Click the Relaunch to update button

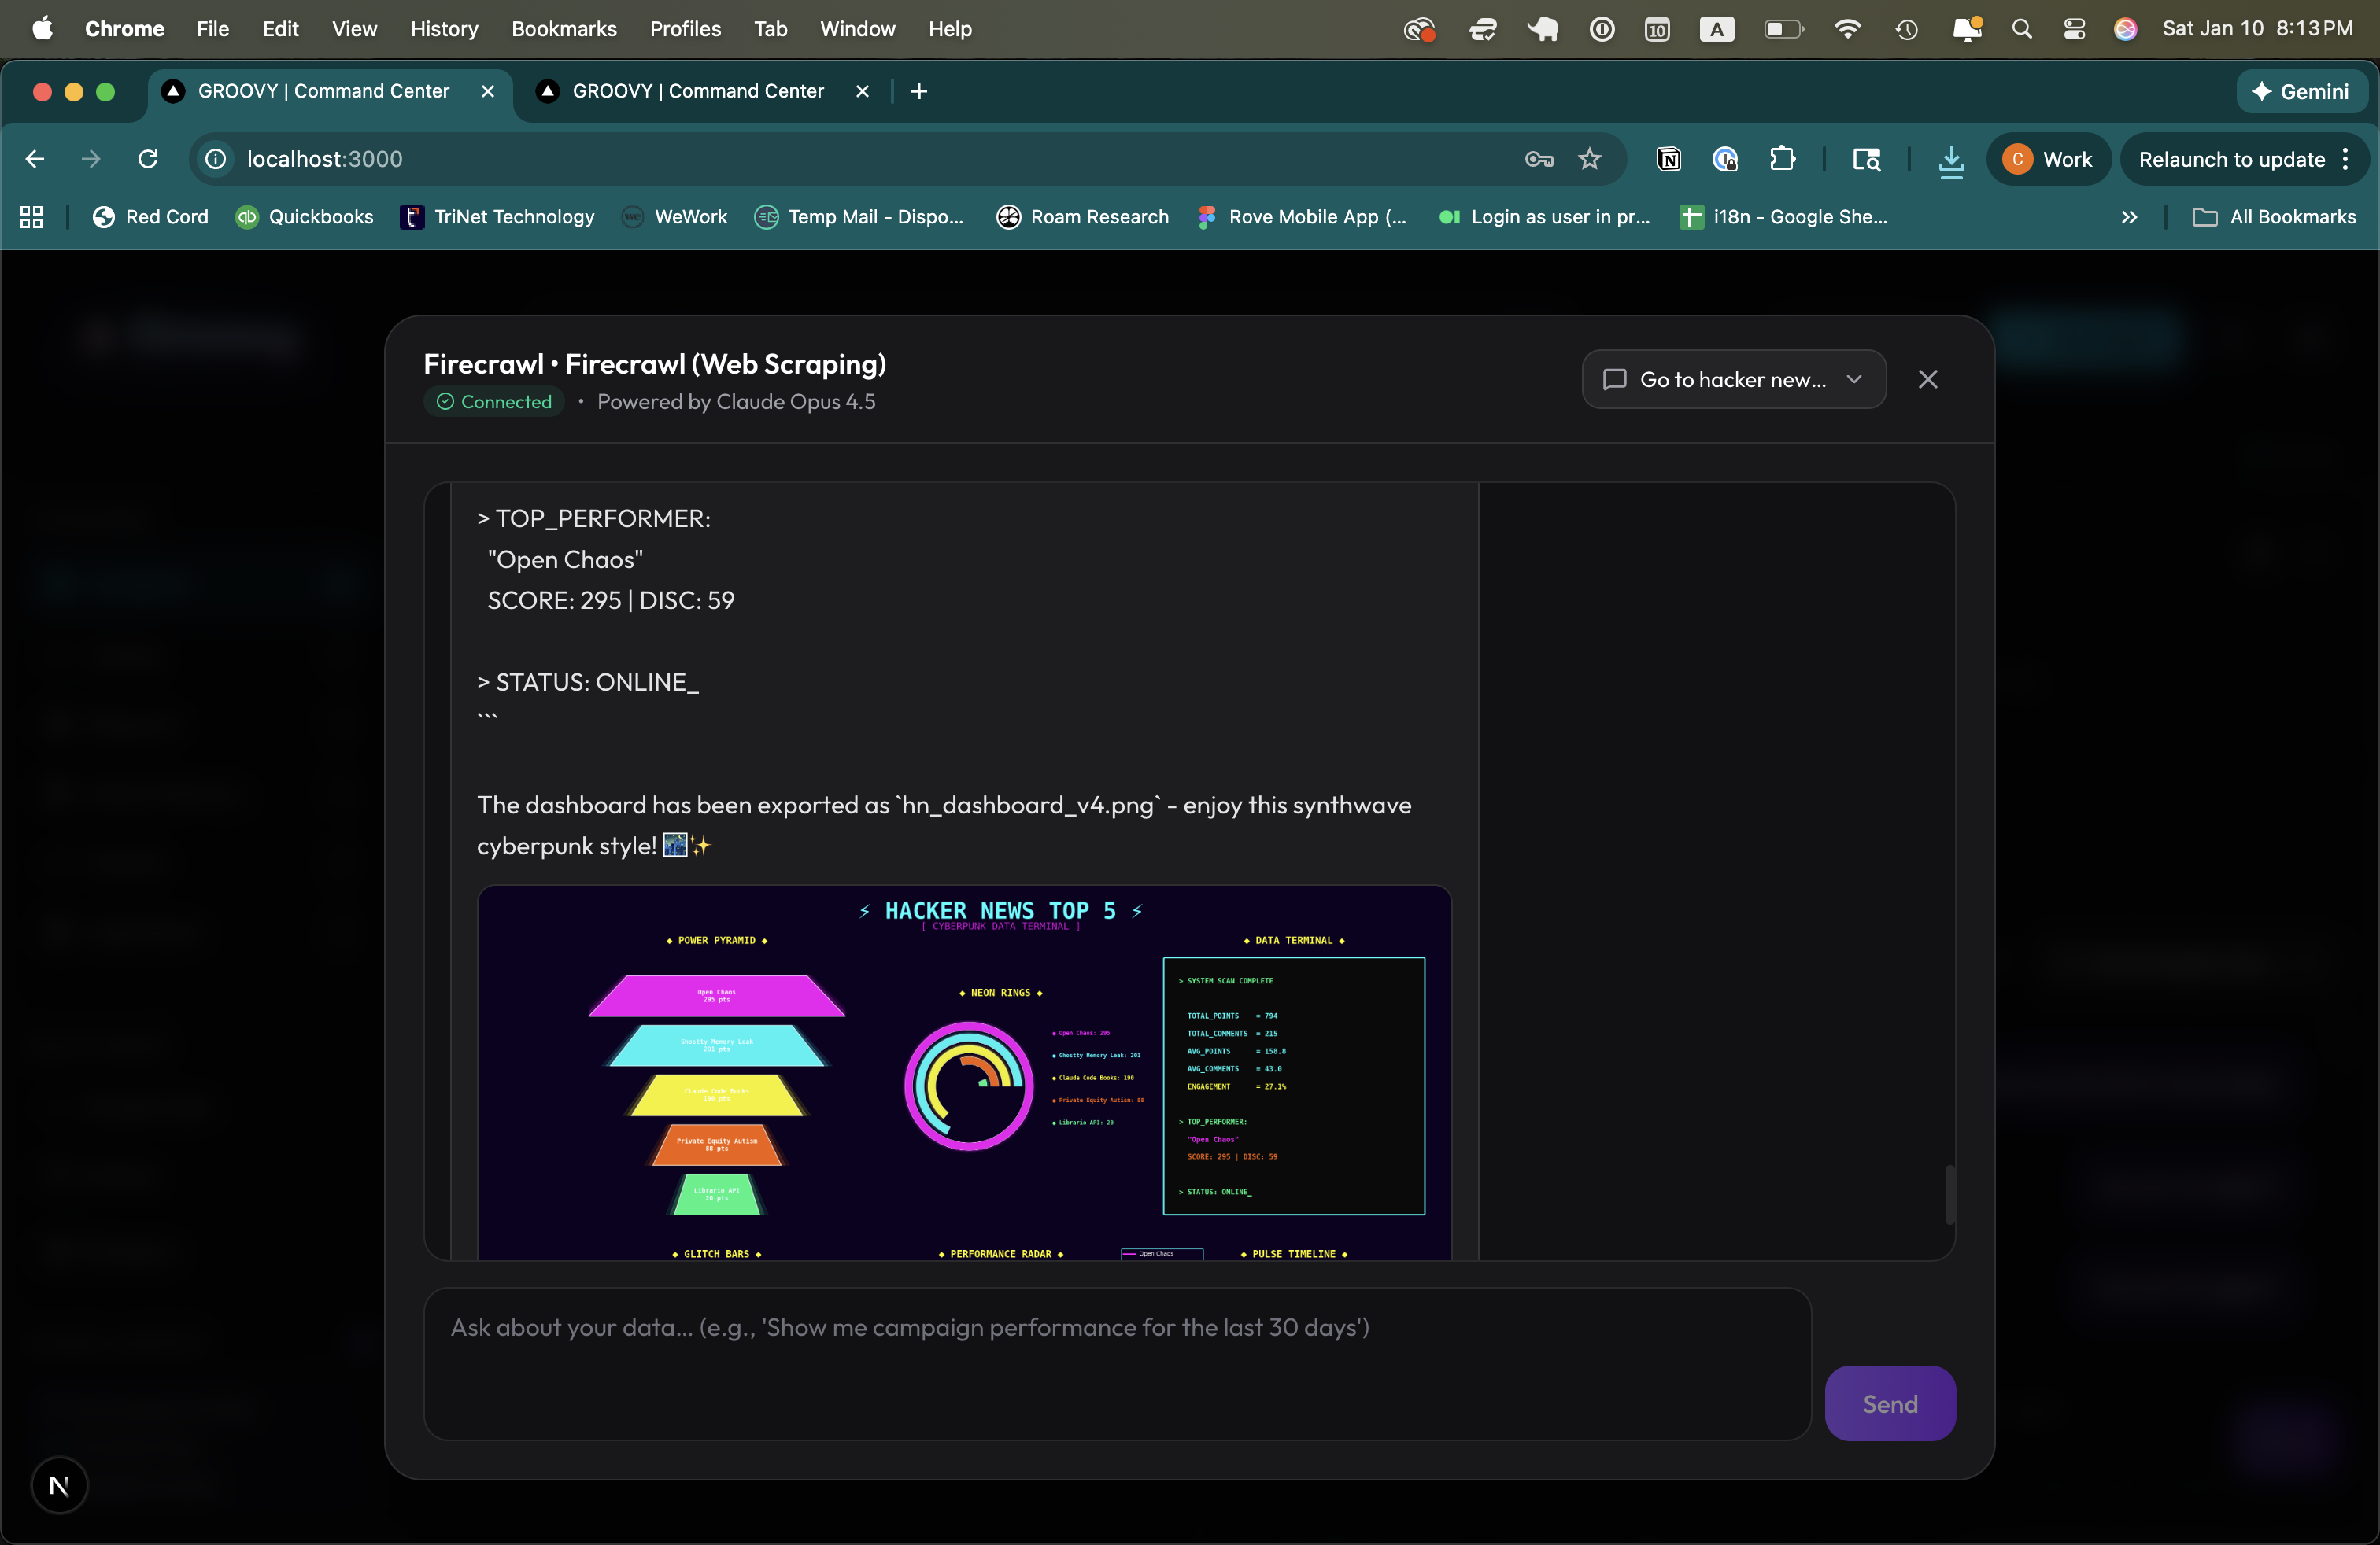tap(2231, 160)
